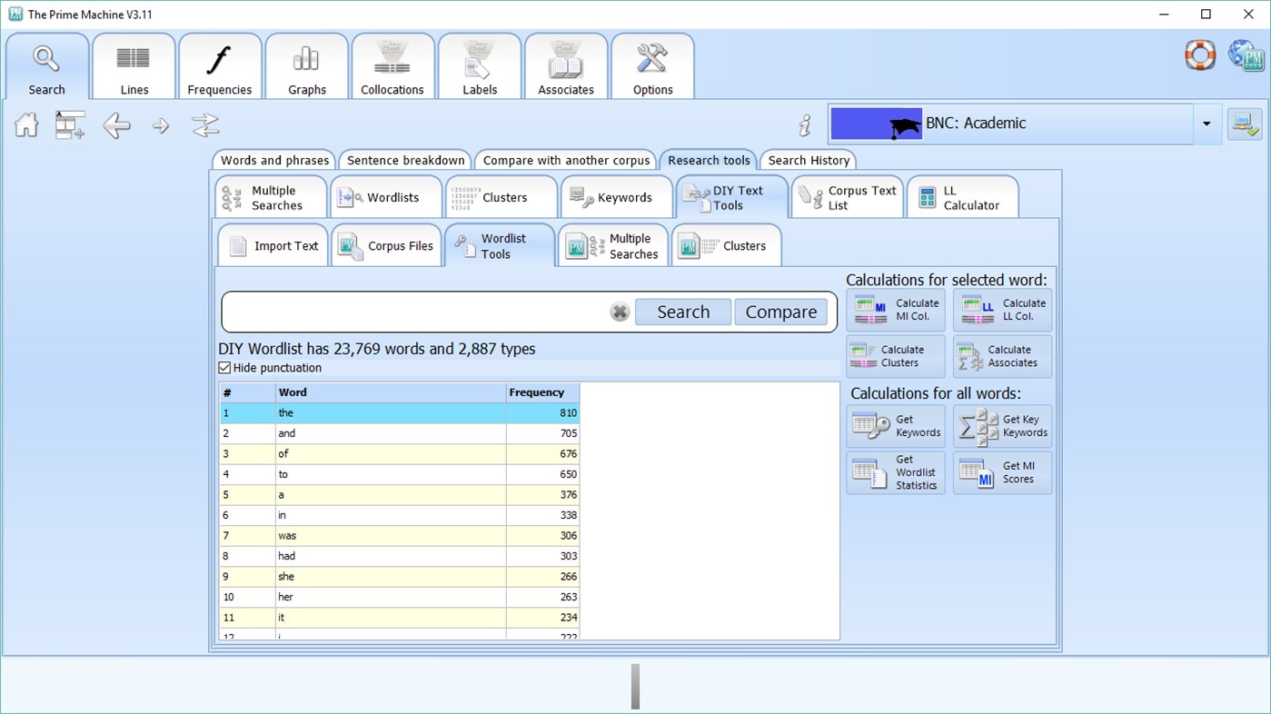This screenshot has height=714, width=1271.
Task: Toggle the Hide punctuation checkbox
Action: click(224, 368)
